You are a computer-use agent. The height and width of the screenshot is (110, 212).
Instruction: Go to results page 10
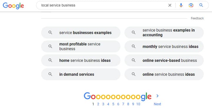click(138, 104)
